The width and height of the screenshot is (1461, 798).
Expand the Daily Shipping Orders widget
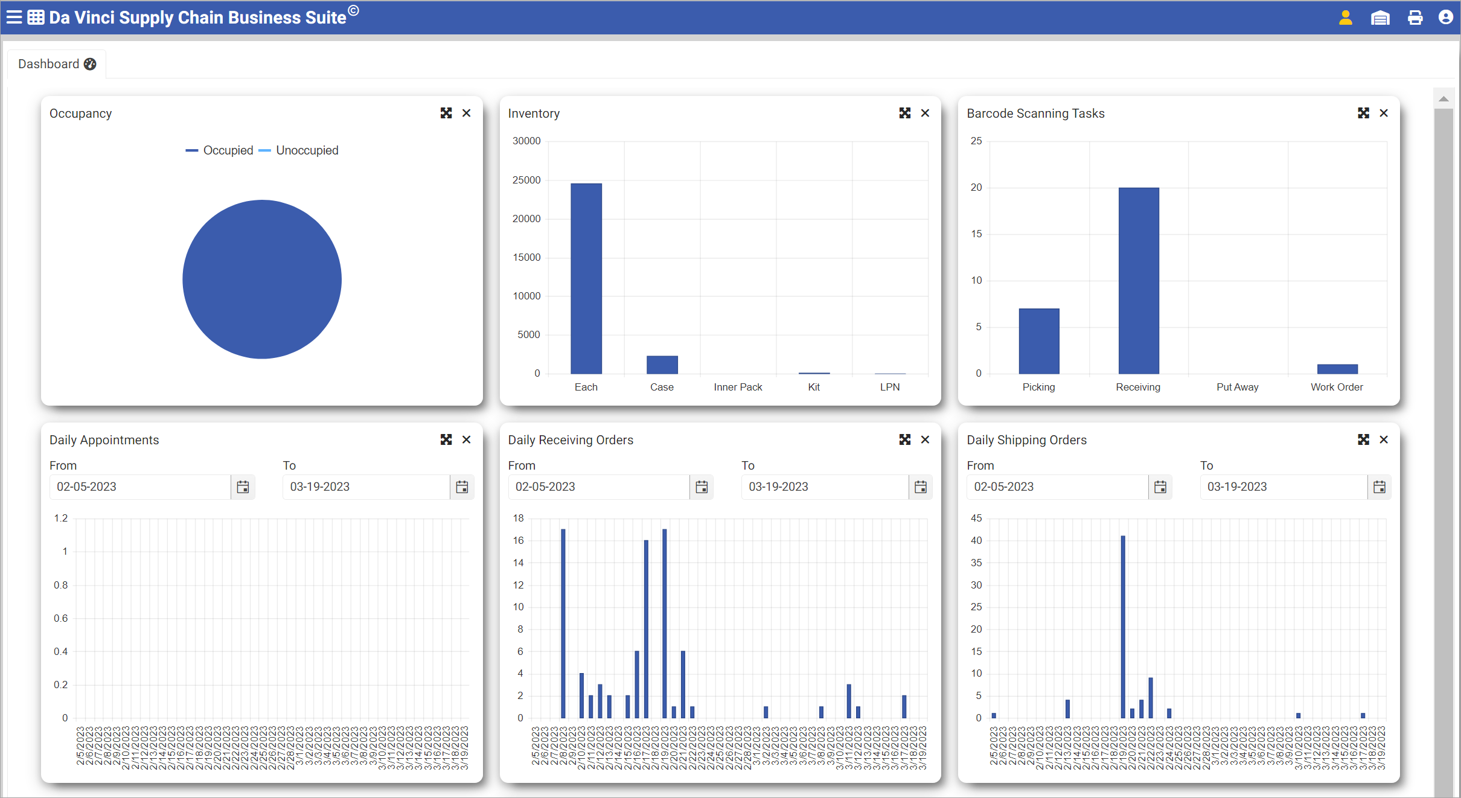click(1364, 439)
